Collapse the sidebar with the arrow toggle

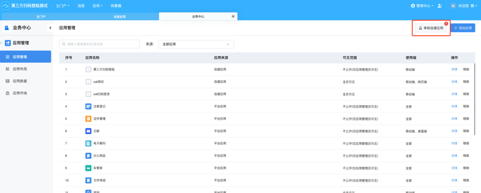point(50,28)
